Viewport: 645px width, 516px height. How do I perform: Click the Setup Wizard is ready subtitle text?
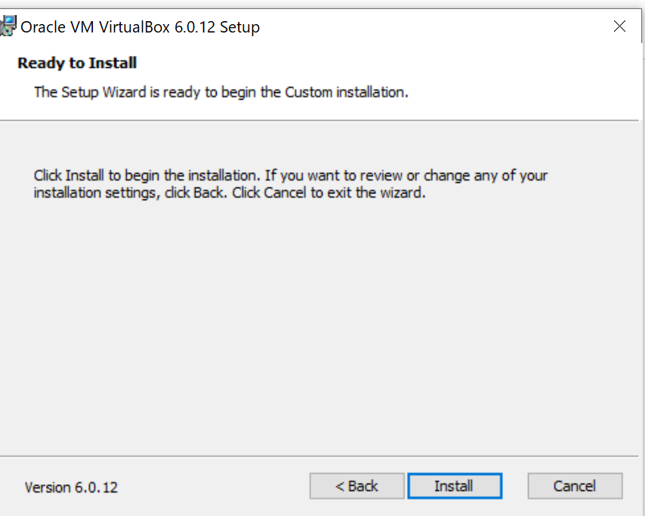point(221,92)
